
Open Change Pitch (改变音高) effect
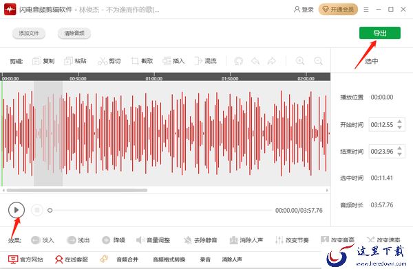tap(337, 240)
